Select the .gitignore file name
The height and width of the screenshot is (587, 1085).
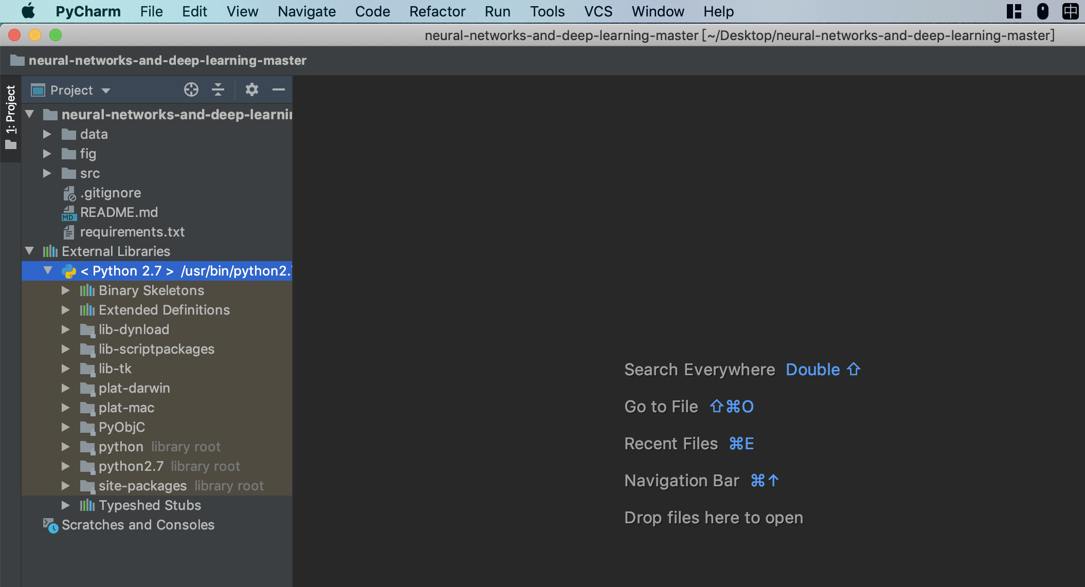point(111,193)
